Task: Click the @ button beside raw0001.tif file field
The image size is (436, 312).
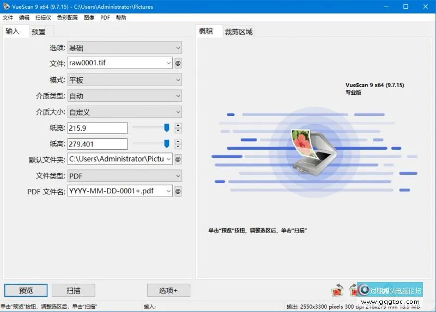Action: click(178, 63)
